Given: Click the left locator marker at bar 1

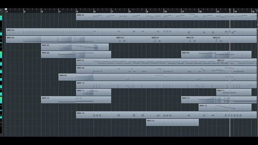Looking at the screenshot, I should click(x=6, y=9).
